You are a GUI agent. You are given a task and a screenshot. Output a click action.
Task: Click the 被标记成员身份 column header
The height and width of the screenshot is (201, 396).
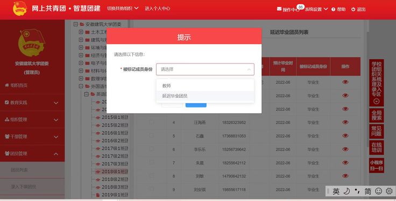coord(313,66)
